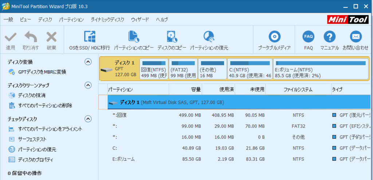Click the ブータブルメディア disc icon
This screenshot has width=373, height=180.
pos(275,37)
